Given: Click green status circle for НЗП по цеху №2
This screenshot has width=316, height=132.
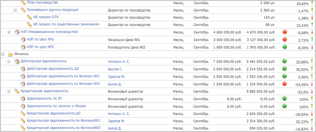Looking at the screenshot, I should point(285,47).
